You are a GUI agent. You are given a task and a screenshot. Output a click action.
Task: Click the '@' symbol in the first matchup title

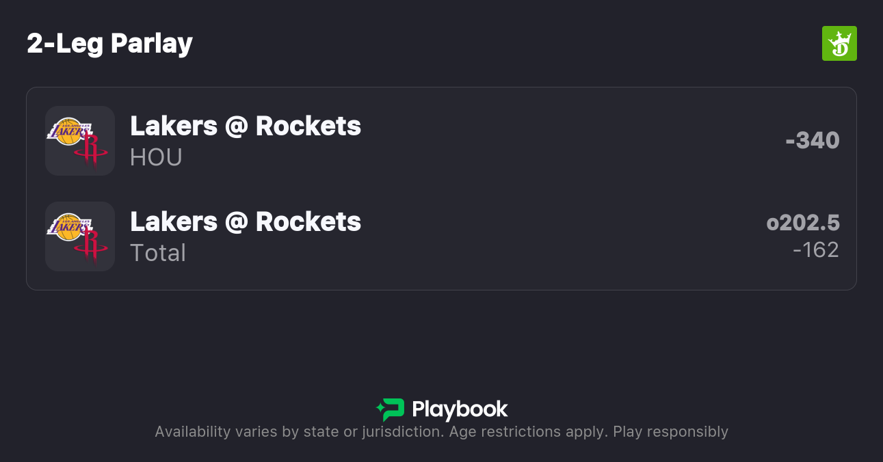click(x=236, y=126)
